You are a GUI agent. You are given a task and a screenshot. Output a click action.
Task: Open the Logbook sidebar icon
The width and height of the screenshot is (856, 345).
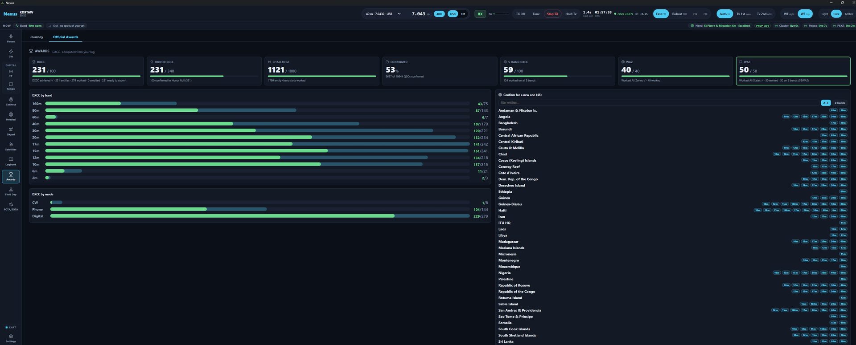[11, 161]
